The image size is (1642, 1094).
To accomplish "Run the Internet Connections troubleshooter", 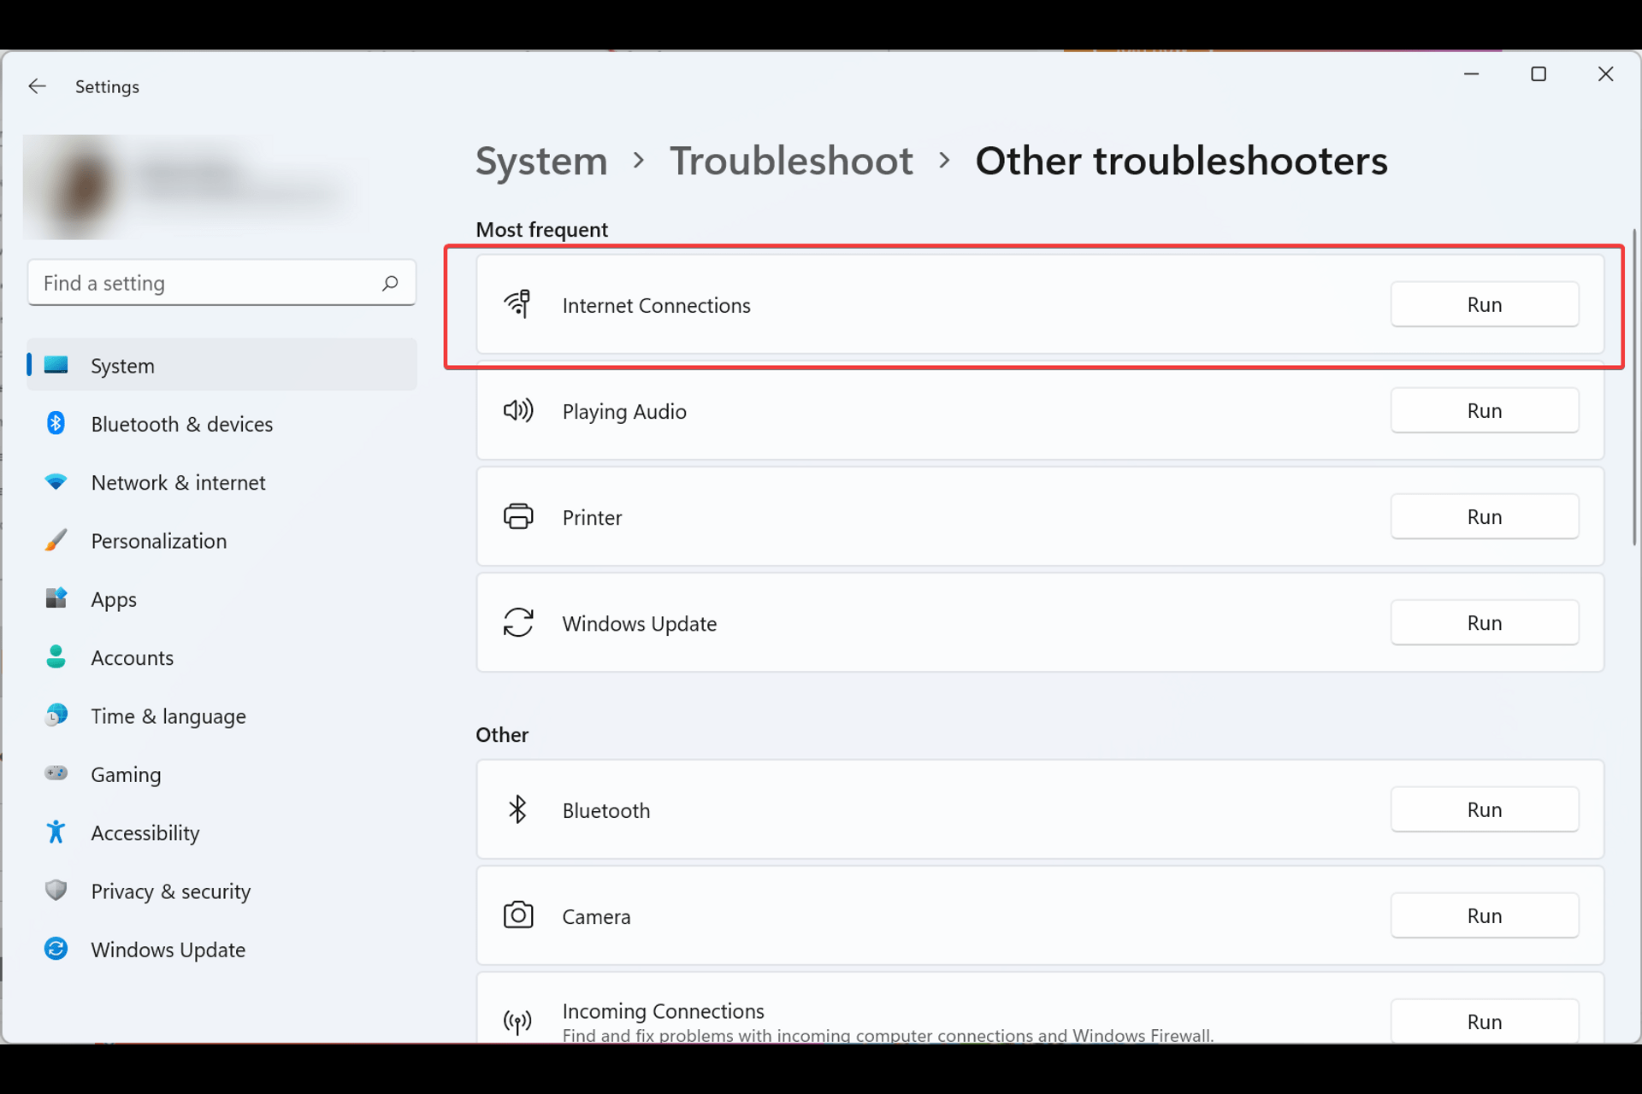I will 1485,304.
